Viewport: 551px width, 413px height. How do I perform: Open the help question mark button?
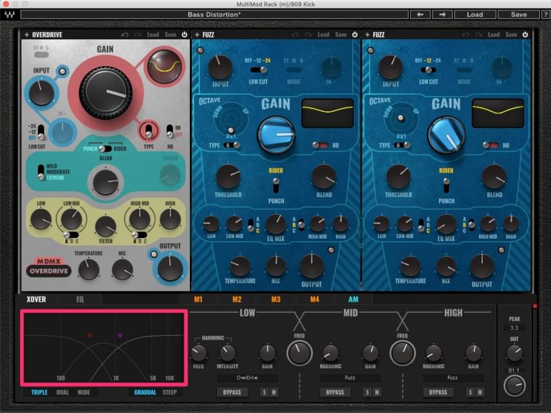coord(546,14)
